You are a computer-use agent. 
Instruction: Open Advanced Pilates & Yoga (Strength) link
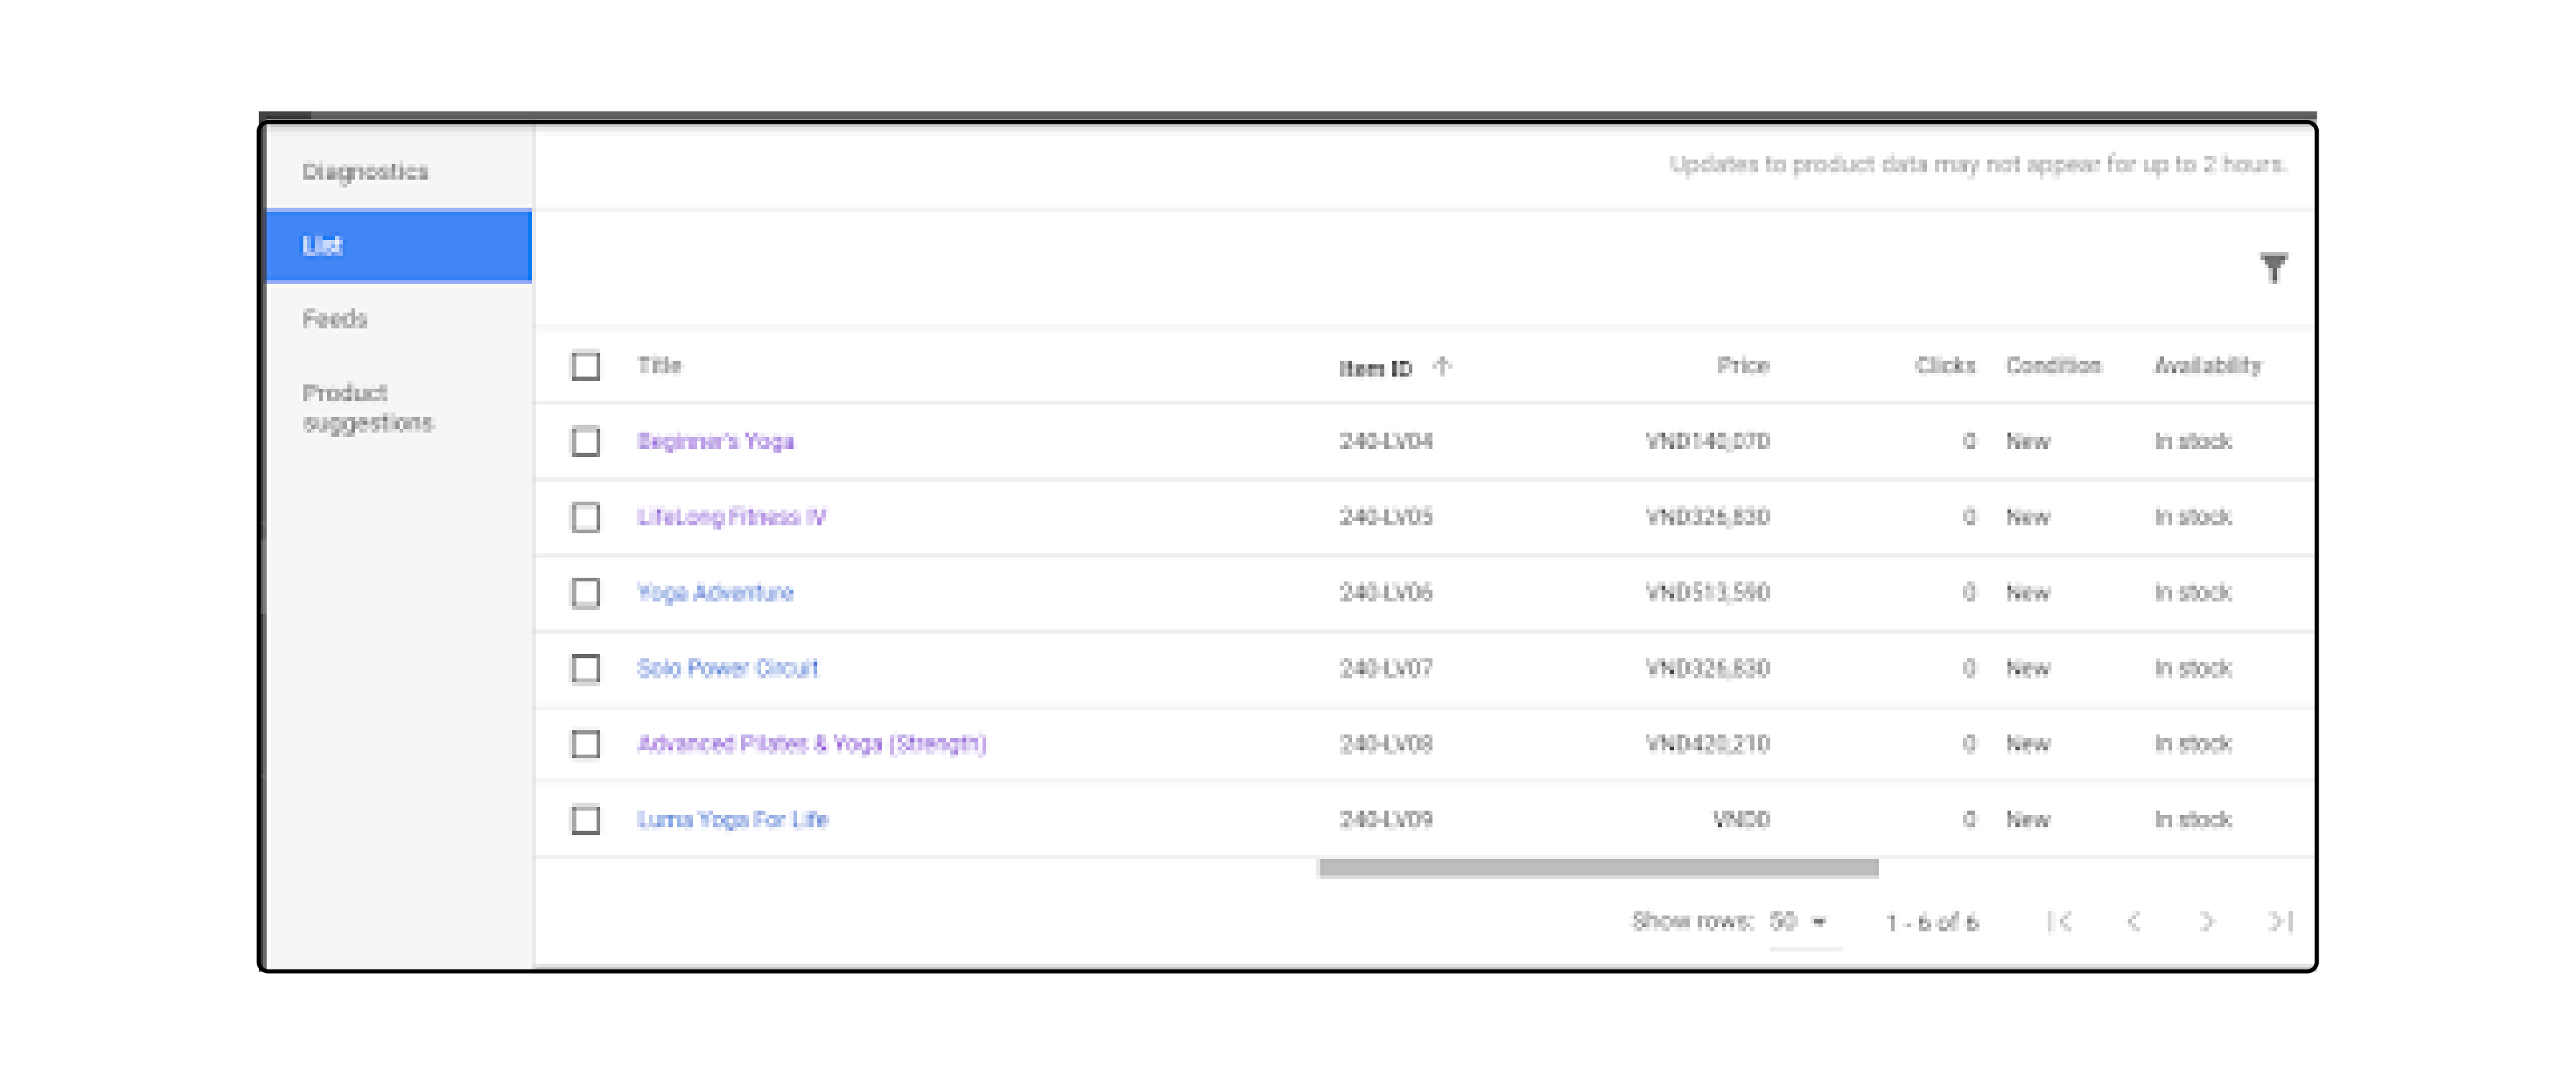(811, 744)
